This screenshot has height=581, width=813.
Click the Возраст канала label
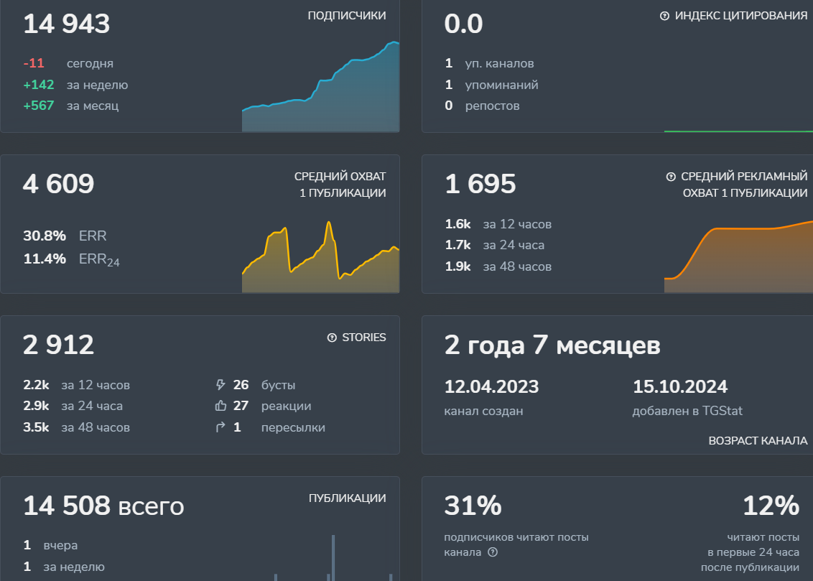pyautogui.click(x=758, y=441)
